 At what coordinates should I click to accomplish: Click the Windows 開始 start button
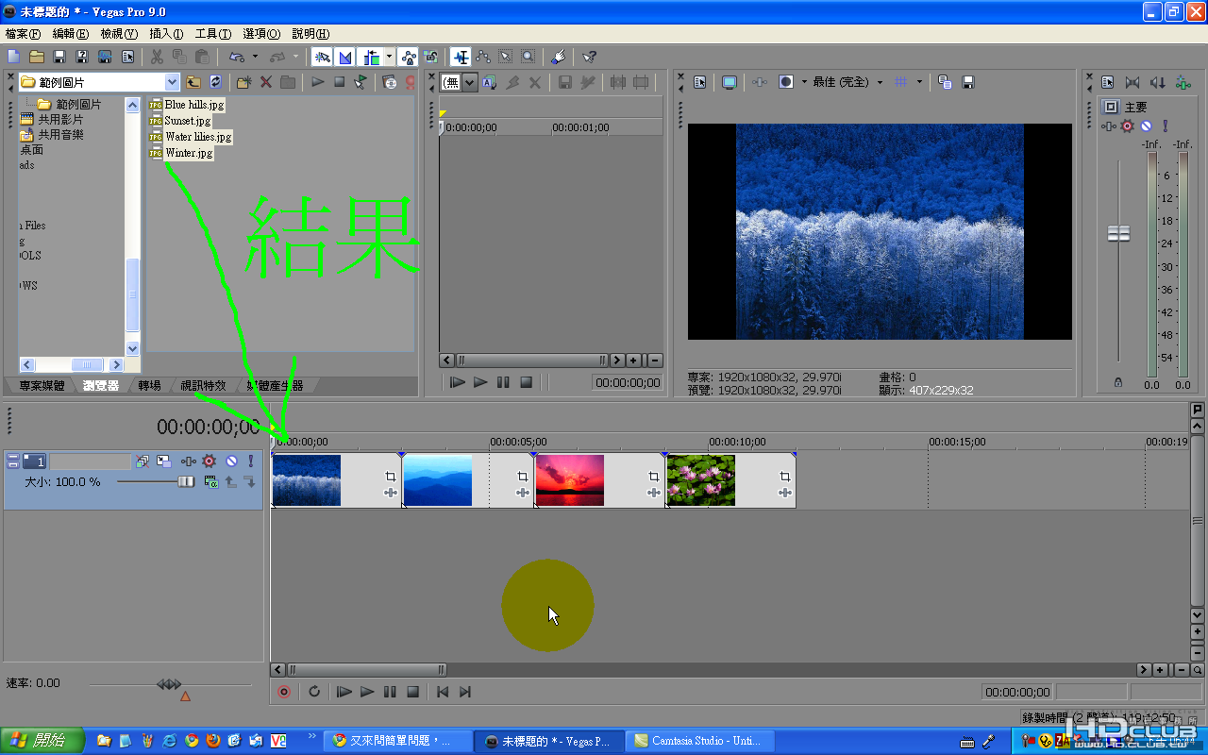[42, 741]
